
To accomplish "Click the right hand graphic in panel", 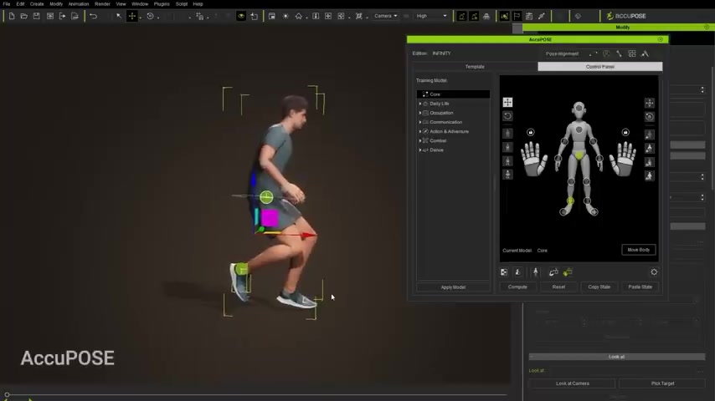I will 624,159.
